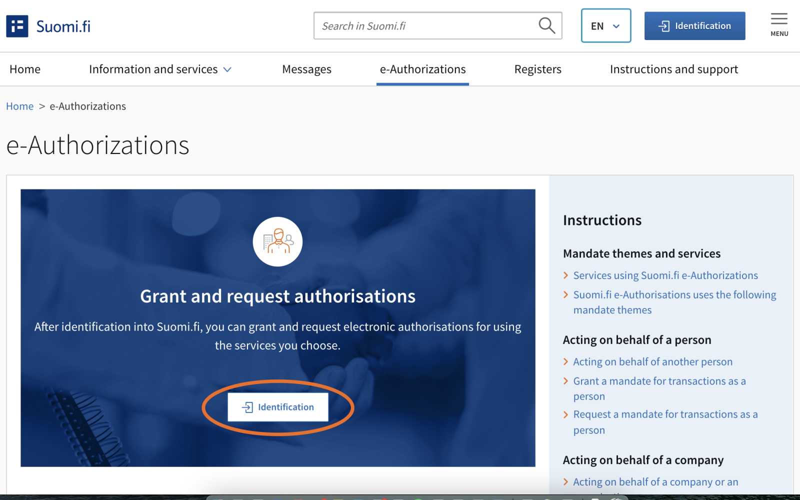Screen dimensions: 800x500
Task: Open Acting on behalf of another person
Action: [x=652, y=361]
